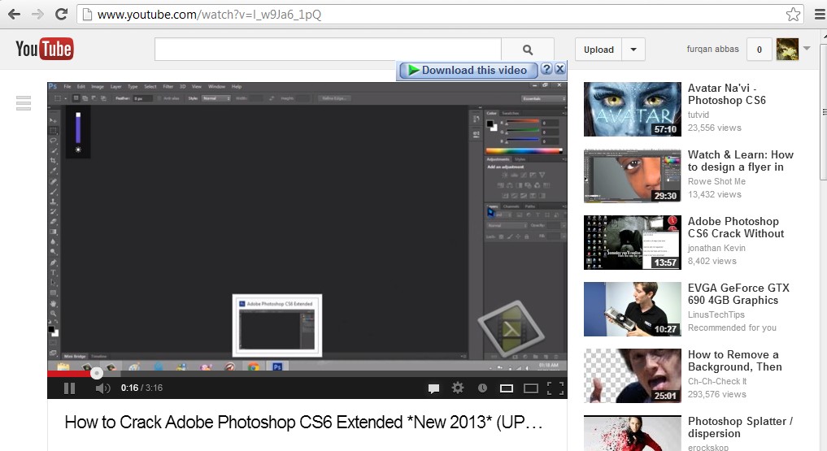Close the Download this video bar

[560, 69]
